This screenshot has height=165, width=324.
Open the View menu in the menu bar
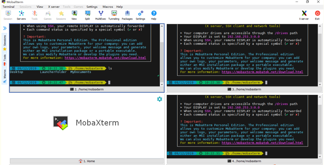pyautogui.click(x=40, y=7)
